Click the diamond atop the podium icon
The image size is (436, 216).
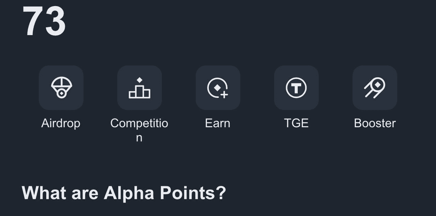click(139, 80)
